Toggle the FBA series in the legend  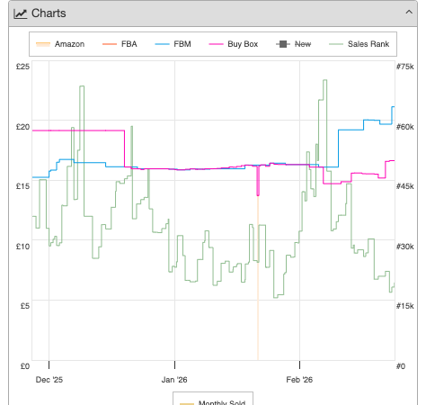pos(120,44)
